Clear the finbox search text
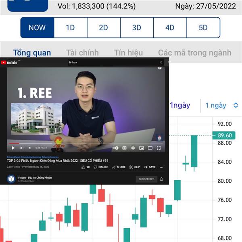Screen dimensions: 242x242 pyautogui.click(x=161, y=63)
